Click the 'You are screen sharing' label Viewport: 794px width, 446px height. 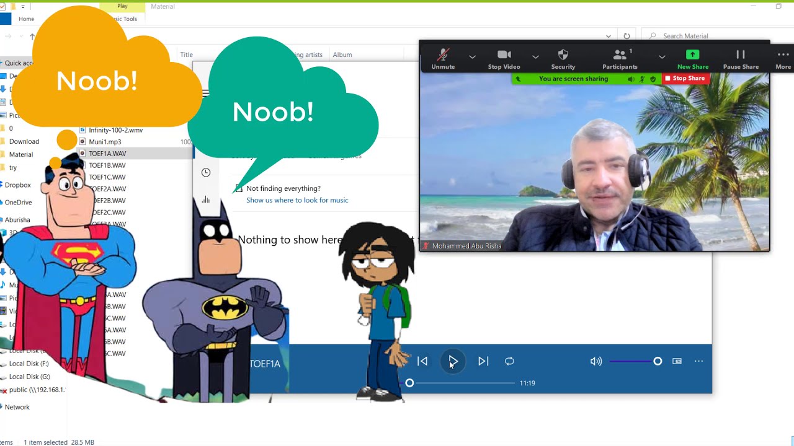click(573, 79)
